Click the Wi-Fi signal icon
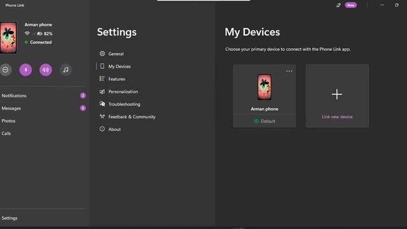407x229 pixels. pos(27,34)
